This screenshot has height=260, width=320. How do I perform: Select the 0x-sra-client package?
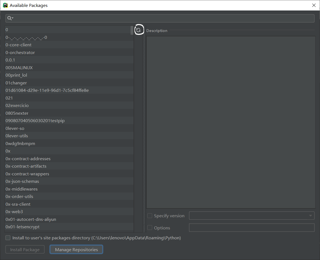69,204
